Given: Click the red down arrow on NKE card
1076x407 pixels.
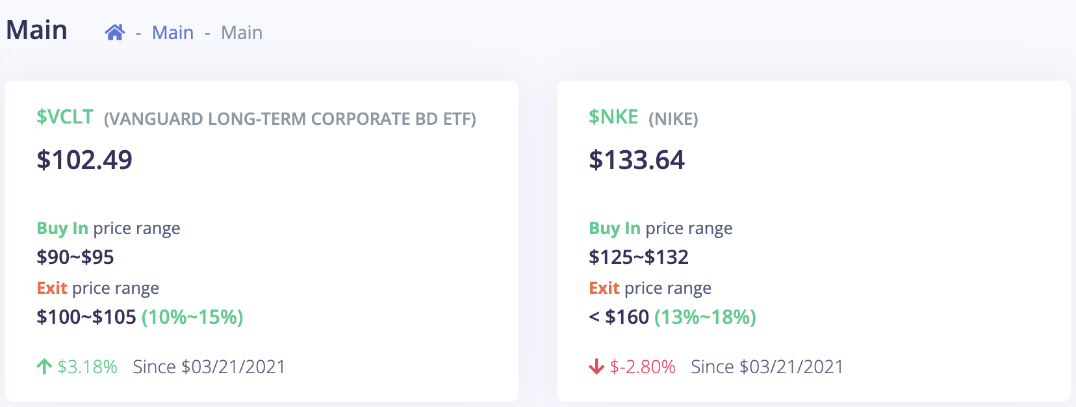Looking at the screenshot, I should [596, 367].
